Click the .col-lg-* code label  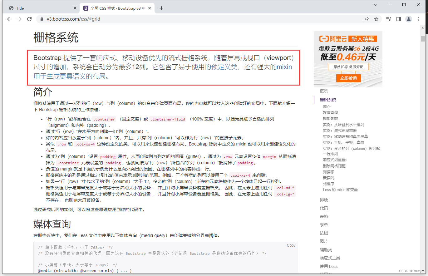coord(284,194)
